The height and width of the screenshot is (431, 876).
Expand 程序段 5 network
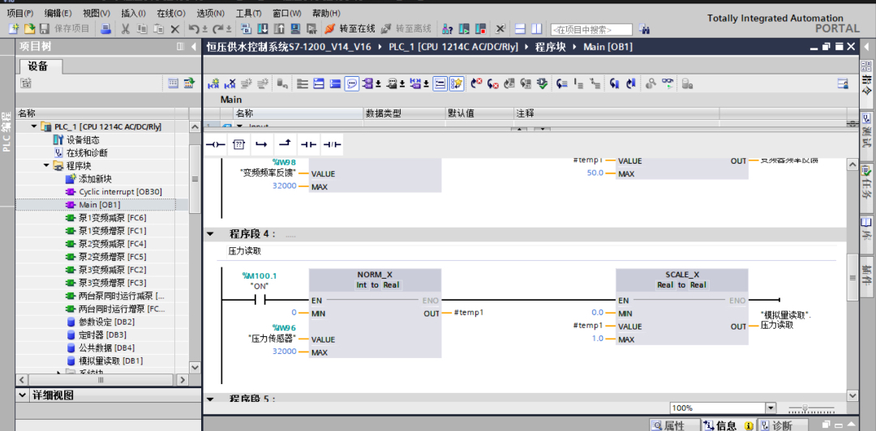click(x=211, y=399)
